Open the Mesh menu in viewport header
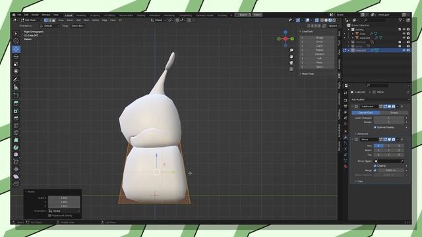This screenshot has height=237, width=422. click(86, 20)
